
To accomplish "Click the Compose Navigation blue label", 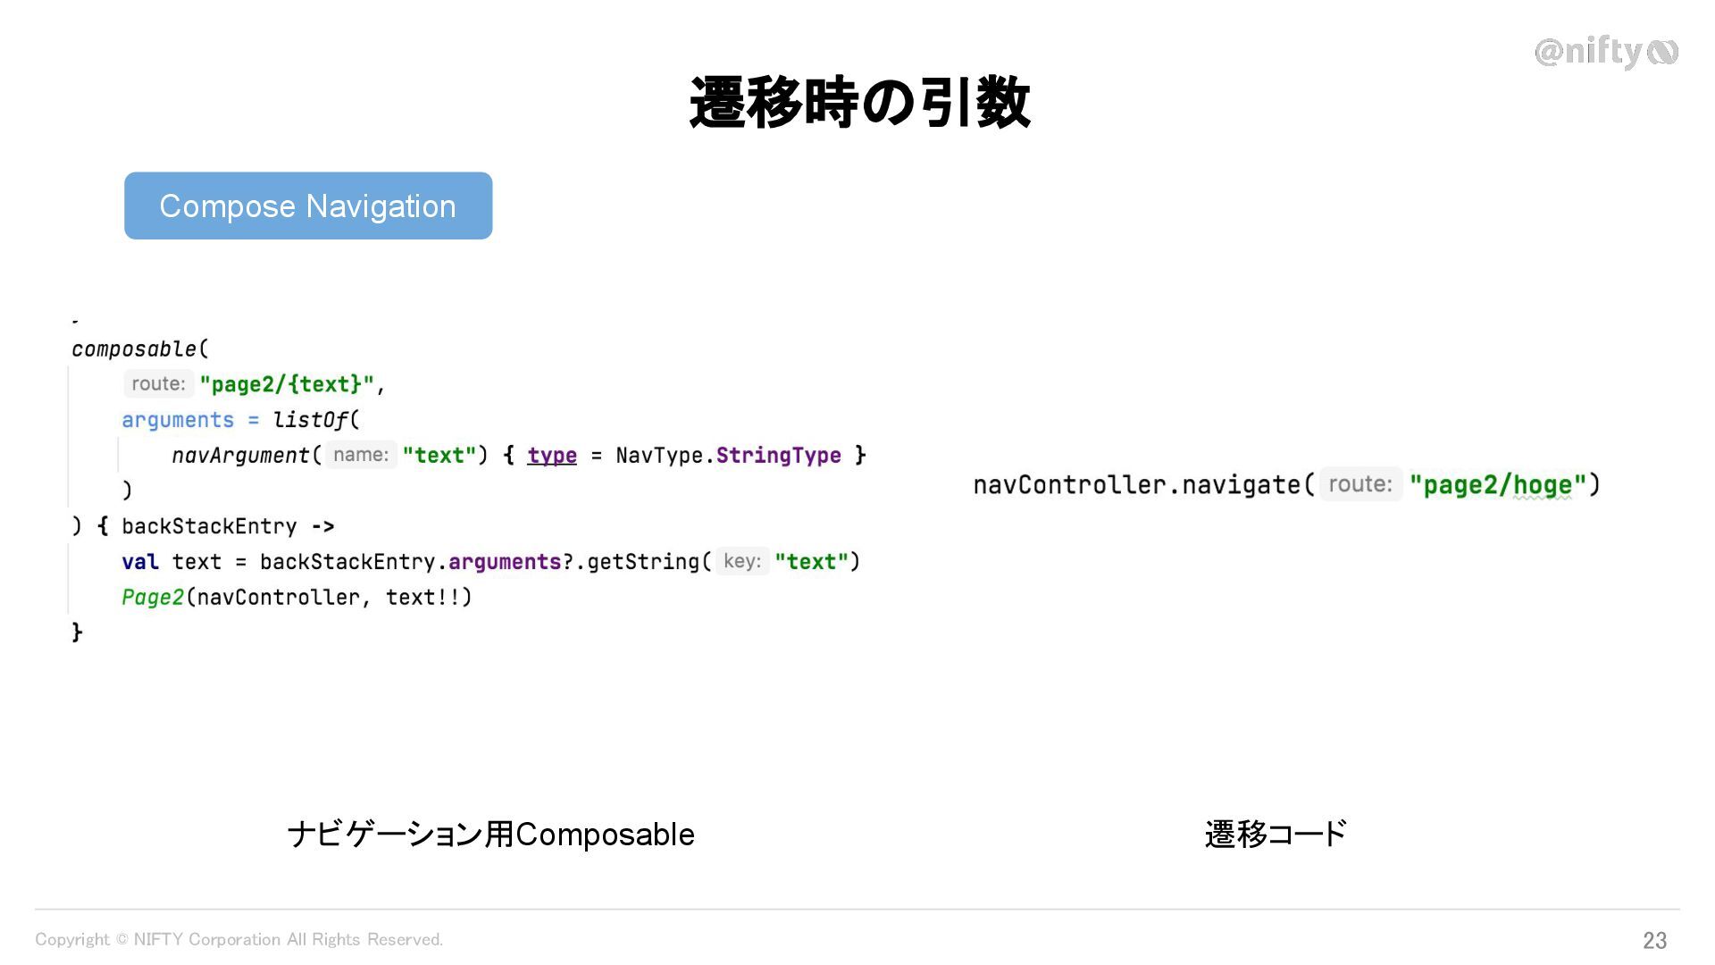I will (x=308, y=206).
